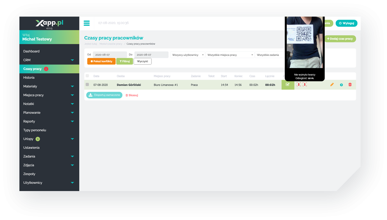The width and height of the screenshot is (387, 220).
Task: Open Czasy pracy sidebar item
Action: tap(49, 69)
